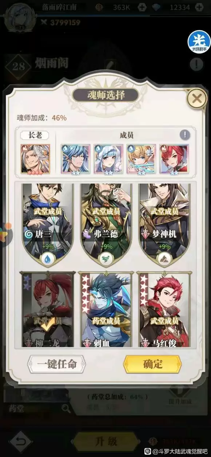Viewport: 211px width, 457px height.
Task: Click the 长老 elder portrait slot
Action: tap(36, 159)
